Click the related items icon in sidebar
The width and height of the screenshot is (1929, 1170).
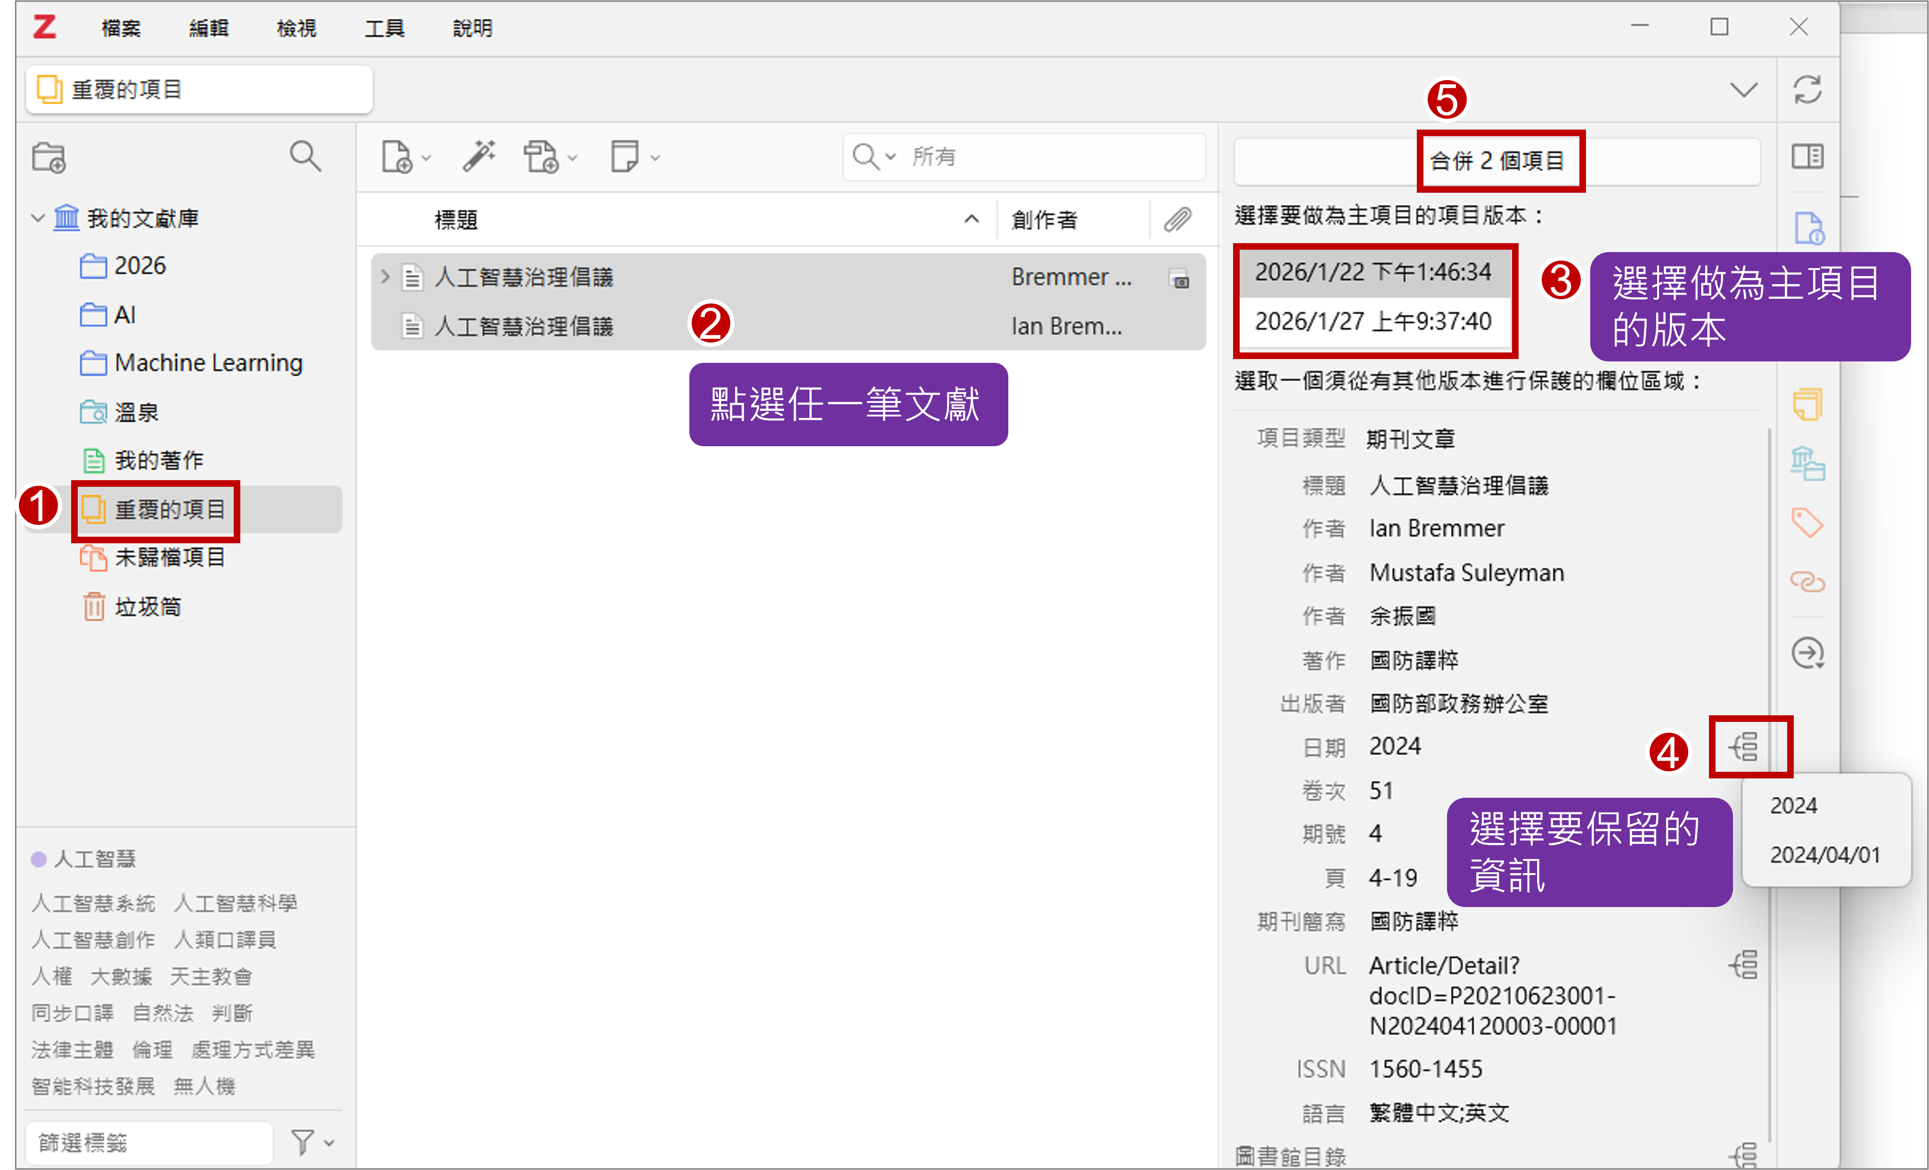point(1807,582)
